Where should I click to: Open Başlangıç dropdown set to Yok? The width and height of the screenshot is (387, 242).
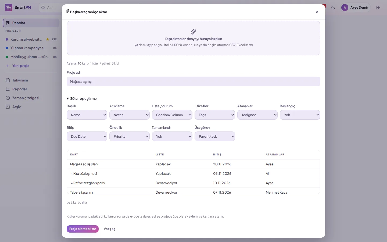pyautogui.click(x=300, y=115)
